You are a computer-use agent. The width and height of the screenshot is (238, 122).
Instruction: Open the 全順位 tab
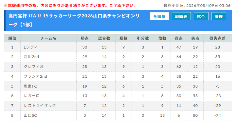pos(159,16)
